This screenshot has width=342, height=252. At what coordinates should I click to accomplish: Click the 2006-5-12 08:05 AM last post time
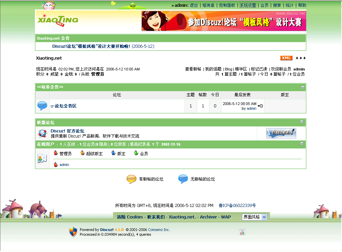tap(240, 104)
